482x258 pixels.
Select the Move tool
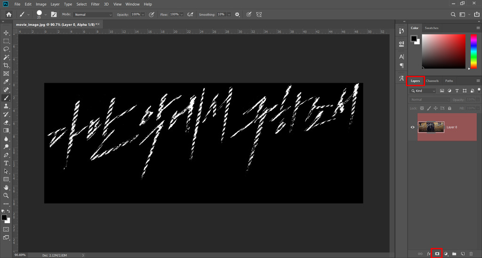pos(6,33)
